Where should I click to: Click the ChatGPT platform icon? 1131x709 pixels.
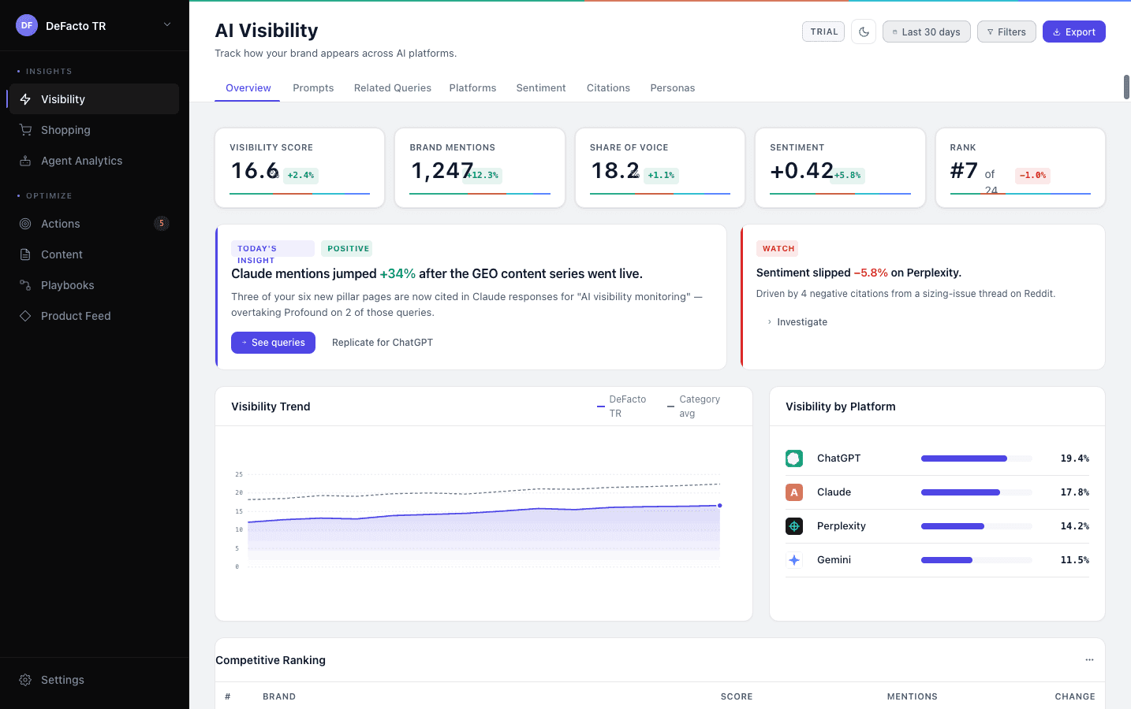click(x=794, y=458)
